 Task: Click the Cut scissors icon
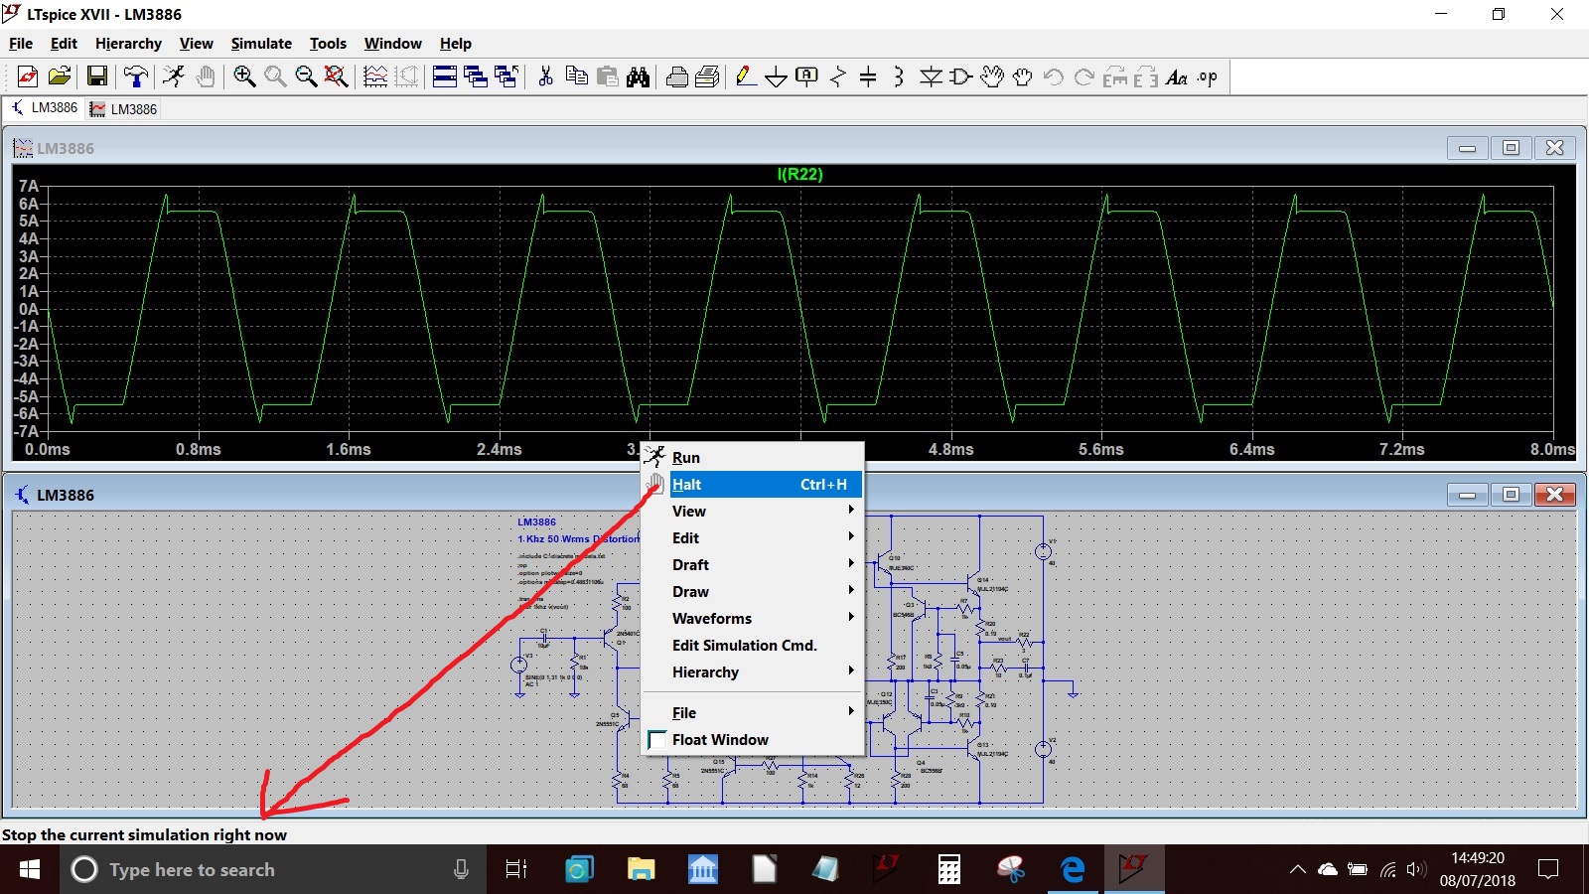(545, 76)
